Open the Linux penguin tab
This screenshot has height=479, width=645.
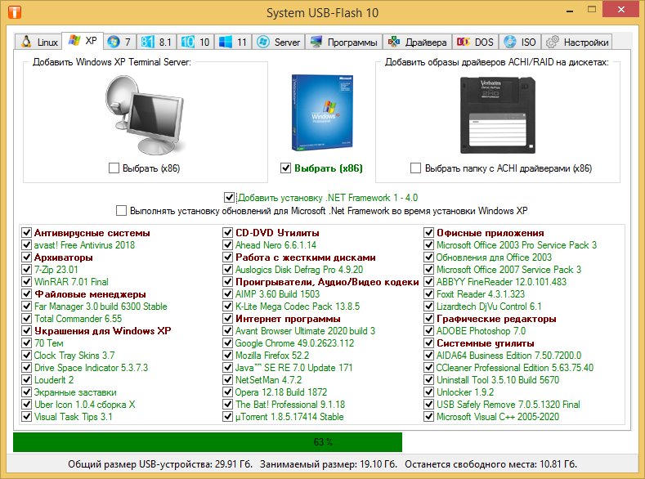[39, 42]
